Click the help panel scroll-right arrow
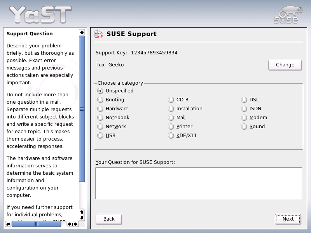This screenshot has height=233, width=311. pos(75,224)
